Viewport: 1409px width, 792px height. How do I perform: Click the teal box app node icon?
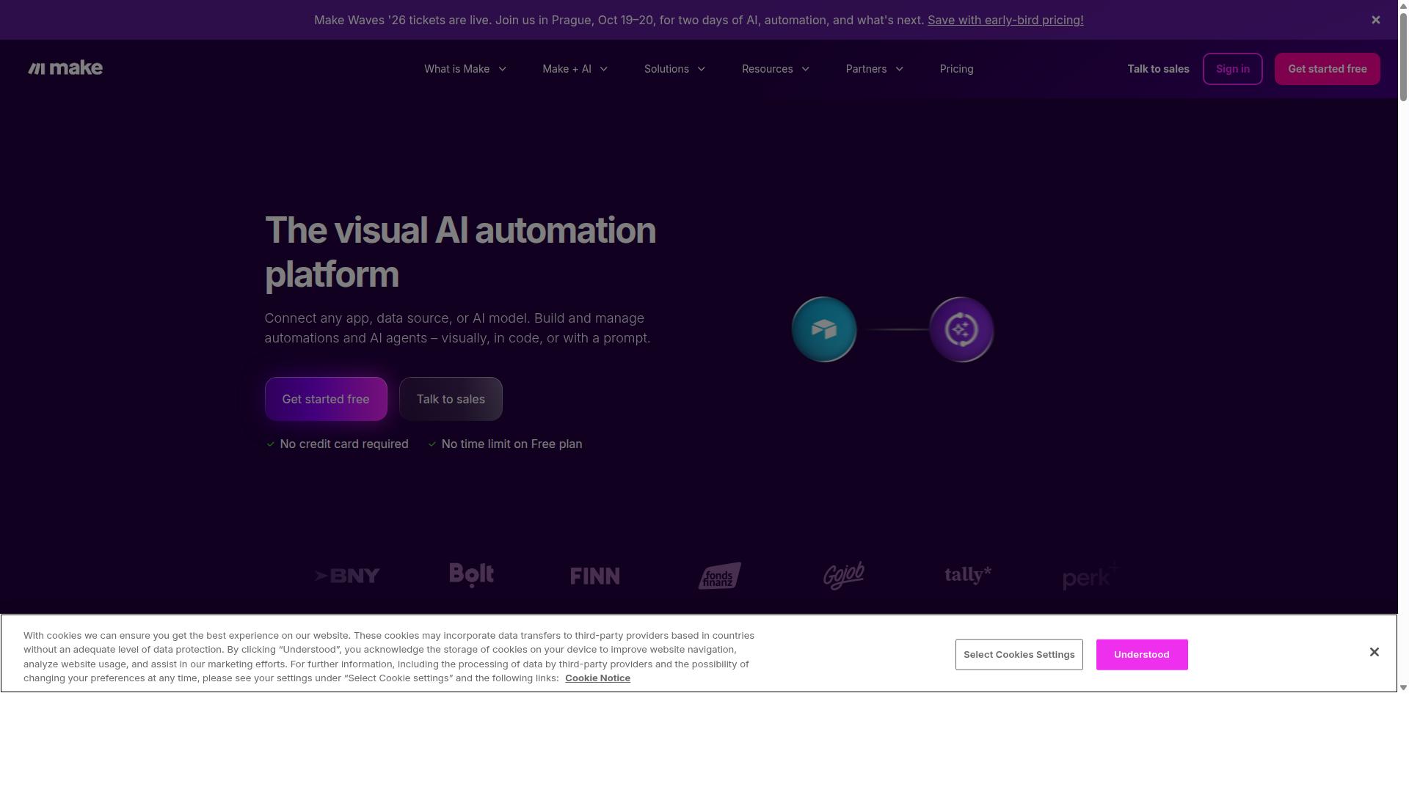point(824,329)
